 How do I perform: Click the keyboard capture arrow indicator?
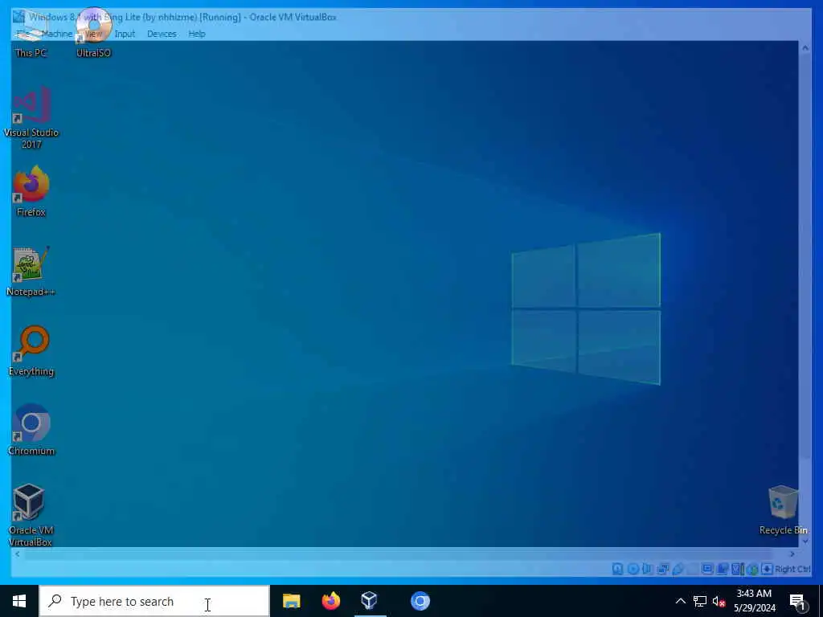pyautogui.click(x=767, y=569)
